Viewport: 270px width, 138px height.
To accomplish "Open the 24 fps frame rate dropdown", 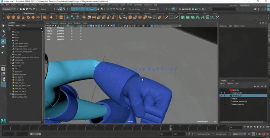I will coord(239,134).
